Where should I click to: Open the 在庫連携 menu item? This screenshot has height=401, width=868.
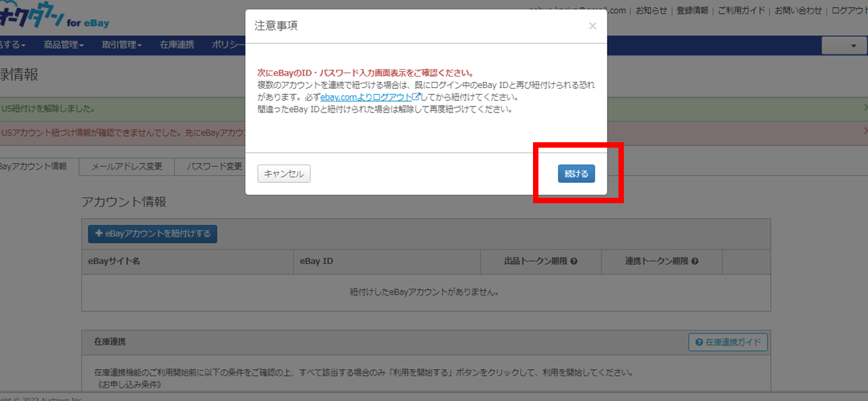pyautogui.click(x=177, y=45)
